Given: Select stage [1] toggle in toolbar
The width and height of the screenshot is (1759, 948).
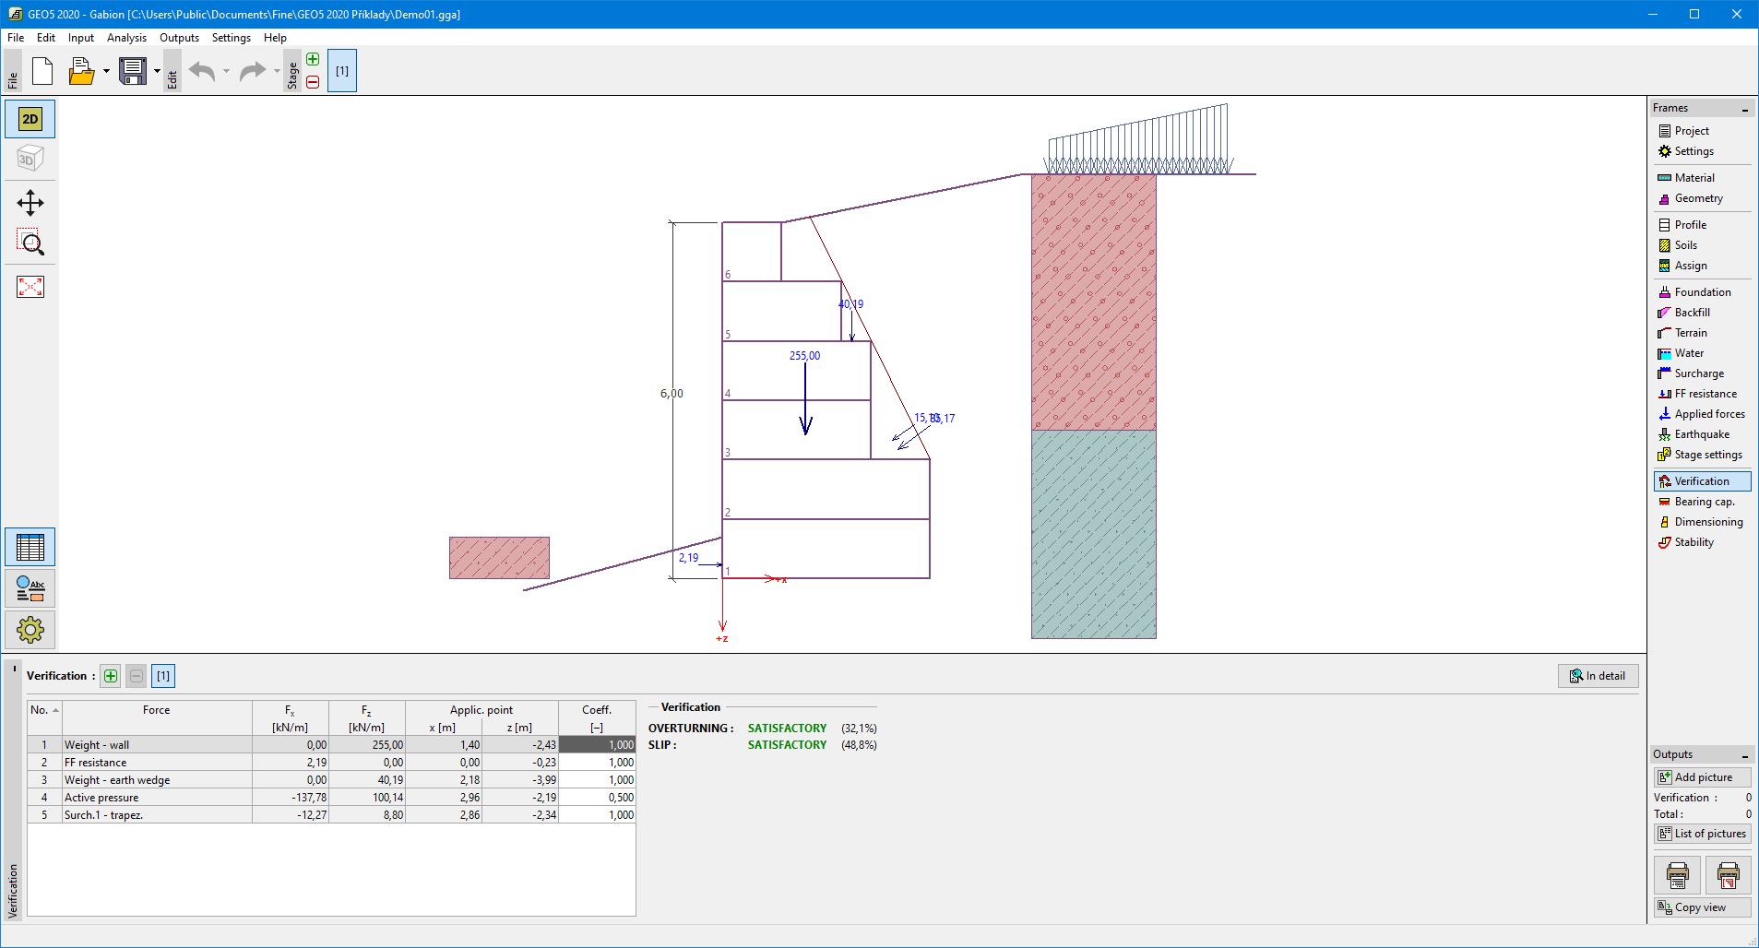Looking at the screenshot, I should click(x=342, y=71).
